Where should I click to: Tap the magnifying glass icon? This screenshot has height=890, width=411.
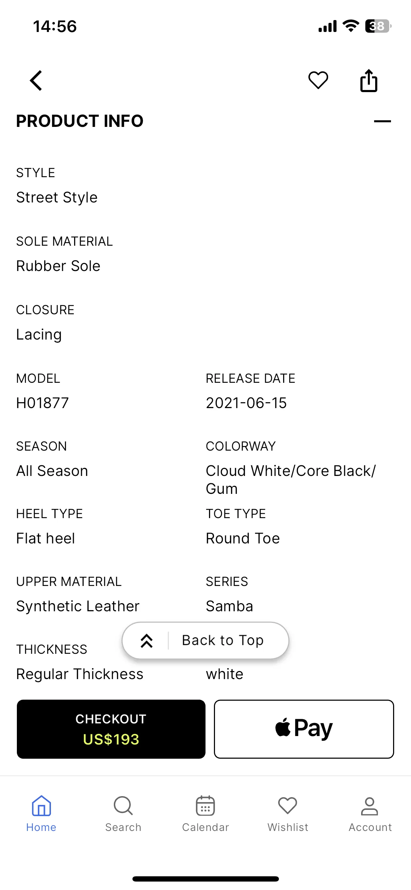click(123, 806)
